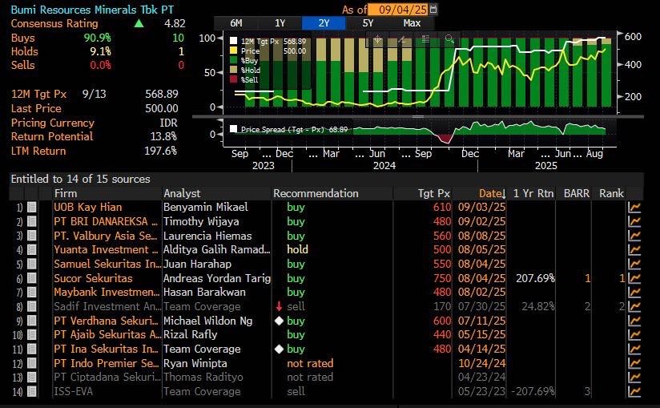Viewport: 660px width, 408px height.
Task: Open the document icon for Yuanta Investment
Action: coord(31,249)
